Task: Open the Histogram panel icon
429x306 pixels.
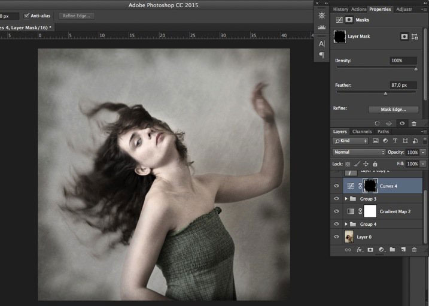Action: point(322,28)
